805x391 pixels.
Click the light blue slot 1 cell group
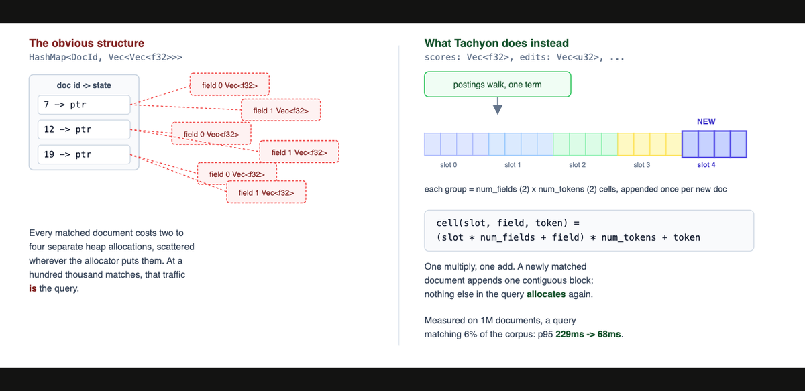tap(521, 144)
